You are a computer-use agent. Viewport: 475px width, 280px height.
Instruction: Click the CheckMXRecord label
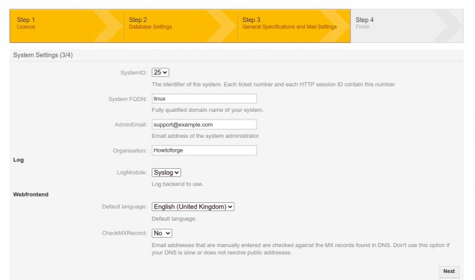(124, 233)
